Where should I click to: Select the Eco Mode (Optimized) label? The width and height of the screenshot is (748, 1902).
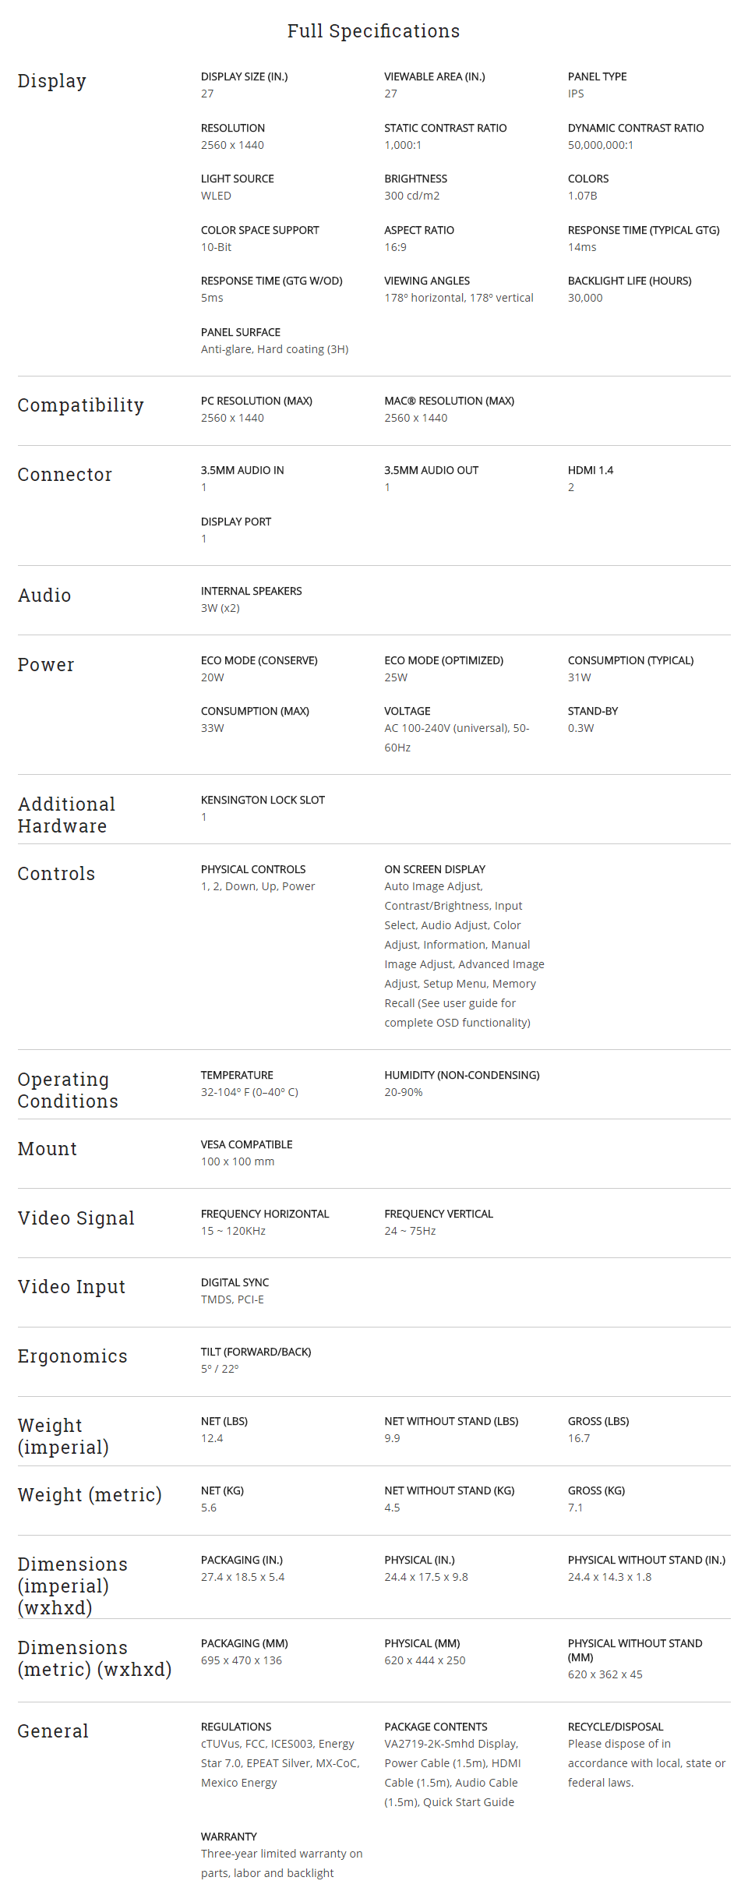[443, 660]
